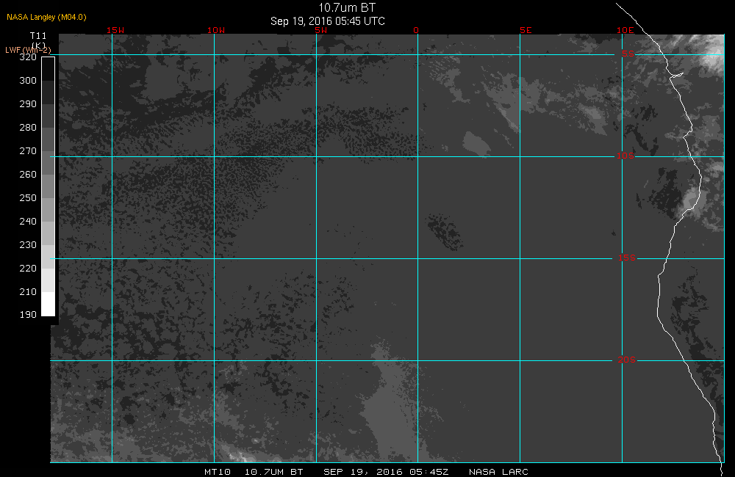Click the 'Sep 19, 2016 05:45 UTC' timestamp
This screenshot has height=477, width=735.
click(328, 21)
